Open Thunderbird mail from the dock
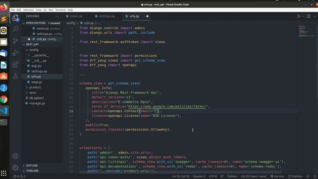318x179 pixels. tap(3, 53)
